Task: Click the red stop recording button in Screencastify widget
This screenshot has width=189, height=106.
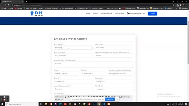Action: coord(4,100)
